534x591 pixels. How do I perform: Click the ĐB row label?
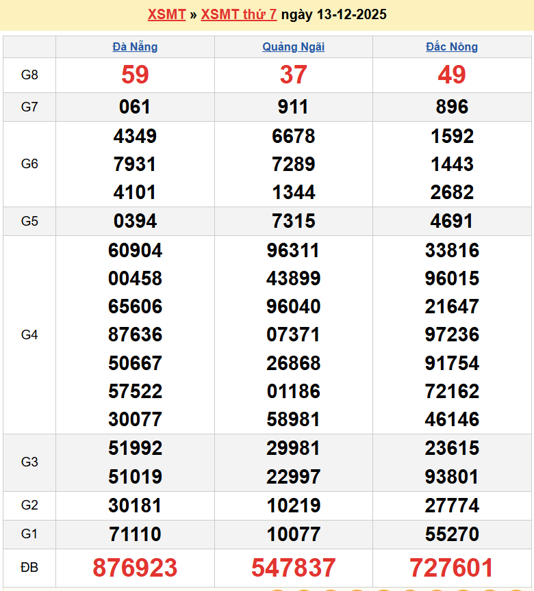29,568
